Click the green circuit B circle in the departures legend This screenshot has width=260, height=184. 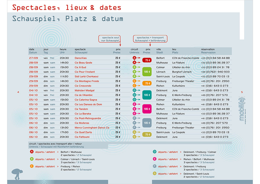click(32, 159)
